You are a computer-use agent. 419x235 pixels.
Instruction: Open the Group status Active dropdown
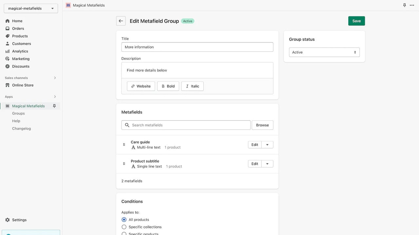(x=324, y=52)
